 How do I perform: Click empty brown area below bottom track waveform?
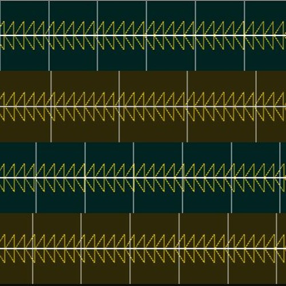tap(154, 273)
